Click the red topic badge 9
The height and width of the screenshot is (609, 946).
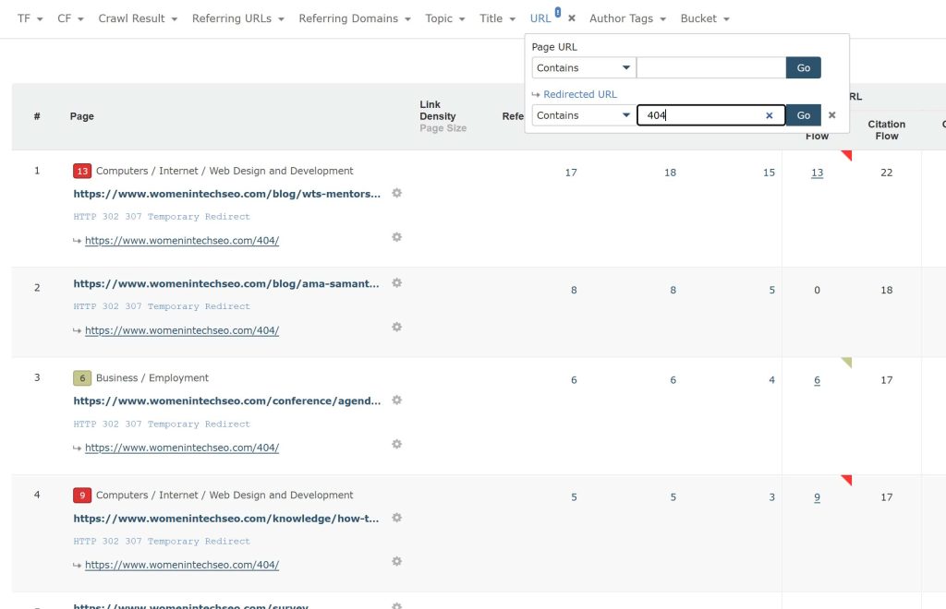click(82, 496)
